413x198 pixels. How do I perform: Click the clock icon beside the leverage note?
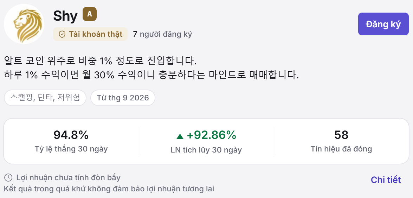(8, 178)
